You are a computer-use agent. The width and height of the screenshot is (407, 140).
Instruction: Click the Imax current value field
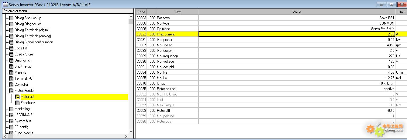[x=297, y=34]
